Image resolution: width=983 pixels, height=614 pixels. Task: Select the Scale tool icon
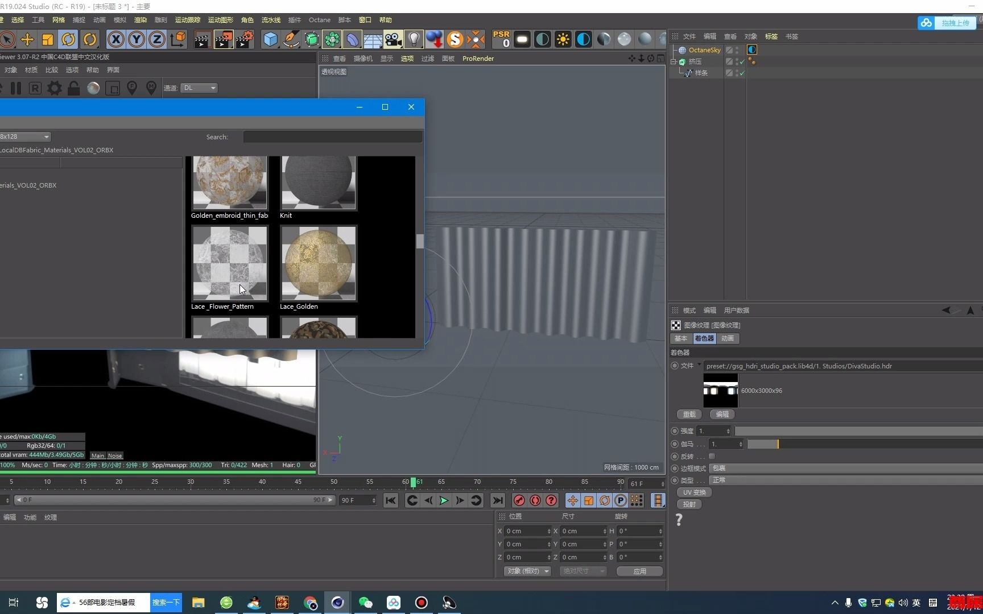[48, 39]
